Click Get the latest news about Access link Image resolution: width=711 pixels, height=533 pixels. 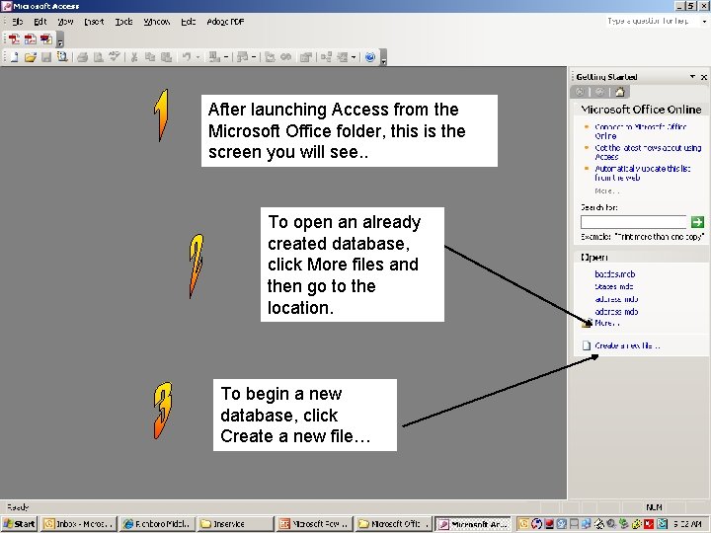(648, 152)
